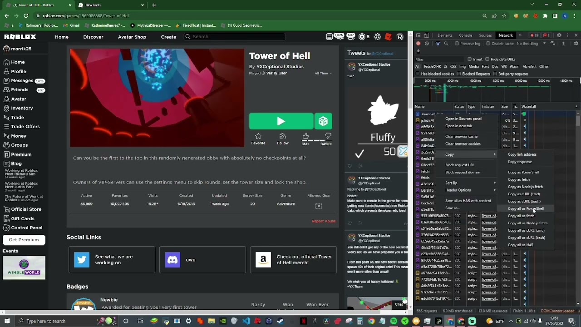Favorite the game with the star icon

click(x=258, y=136)
